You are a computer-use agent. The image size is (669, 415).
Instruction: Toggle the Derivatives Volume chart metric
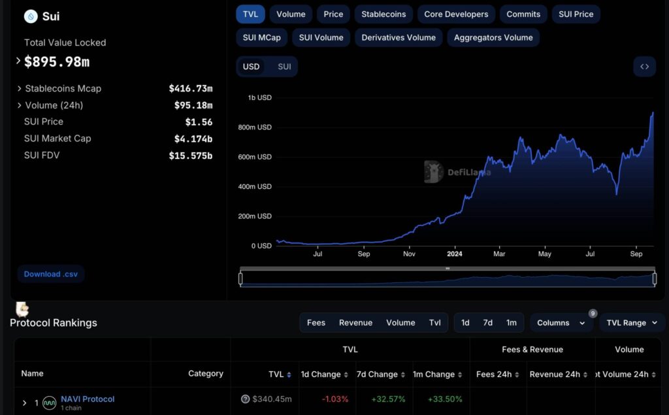[x=399, y=37]
